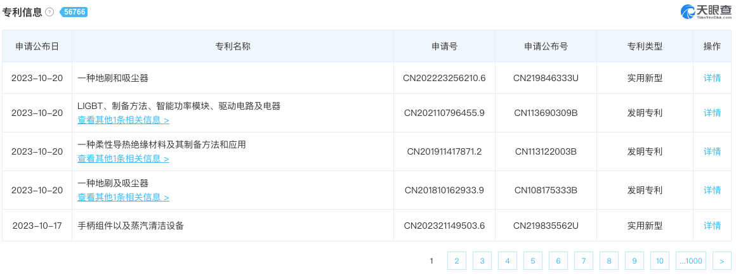Go to next page with arrow button
The image size is (736, 275).
(721, 260)
